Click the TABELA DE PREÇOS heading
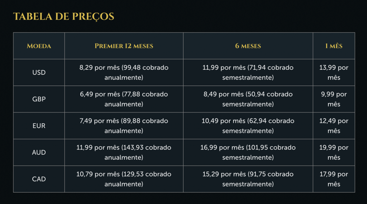This screenshot has height=204, width=367. click(63, 16)
